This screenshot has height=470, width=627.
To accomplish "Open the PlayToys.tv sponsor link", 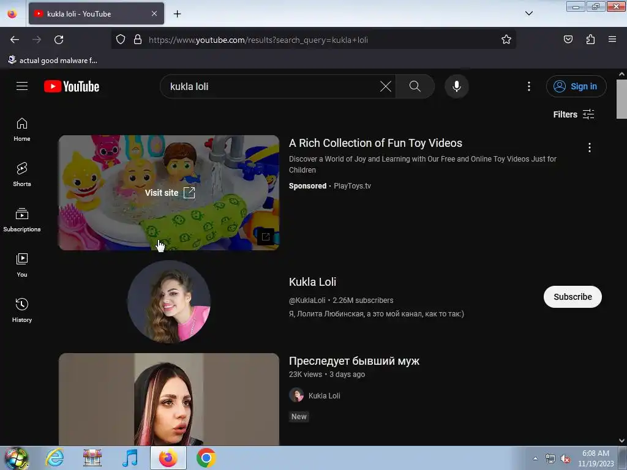I will click(x=352, y=186).
